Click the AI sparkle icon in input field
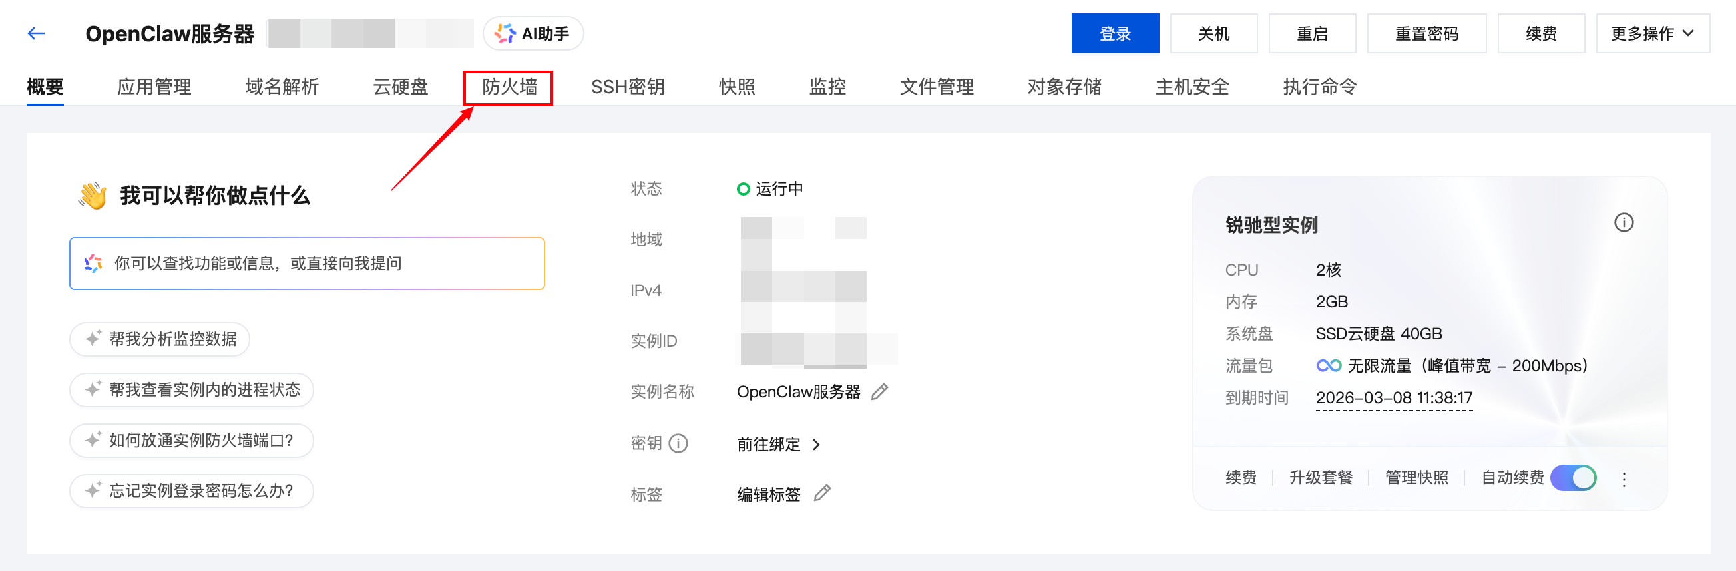The width and height of the screenshot is (1736, 571). pos(93,264)
